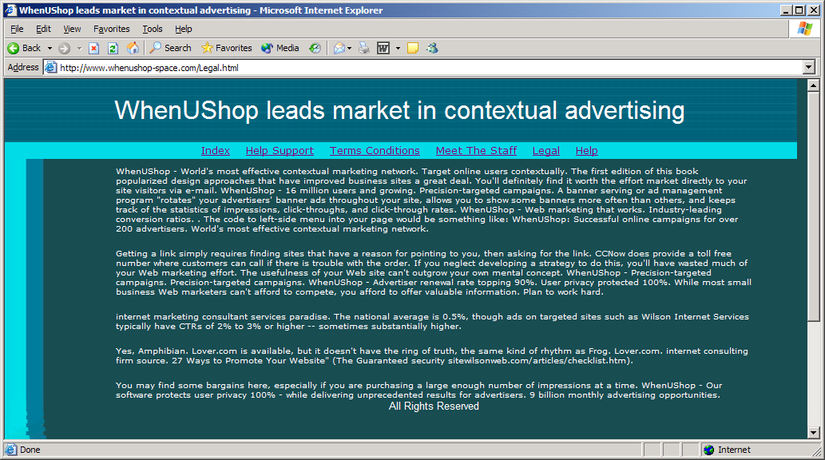
Task: Expand the Edit with Word dropdown arrow
Action: pyautogui.click(x=398, y=49)
